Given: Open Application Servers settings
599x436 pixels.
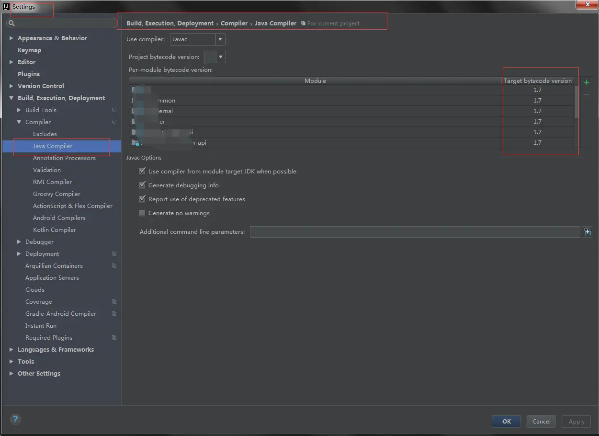Looking at the screenshot, I should coord(52,277).
